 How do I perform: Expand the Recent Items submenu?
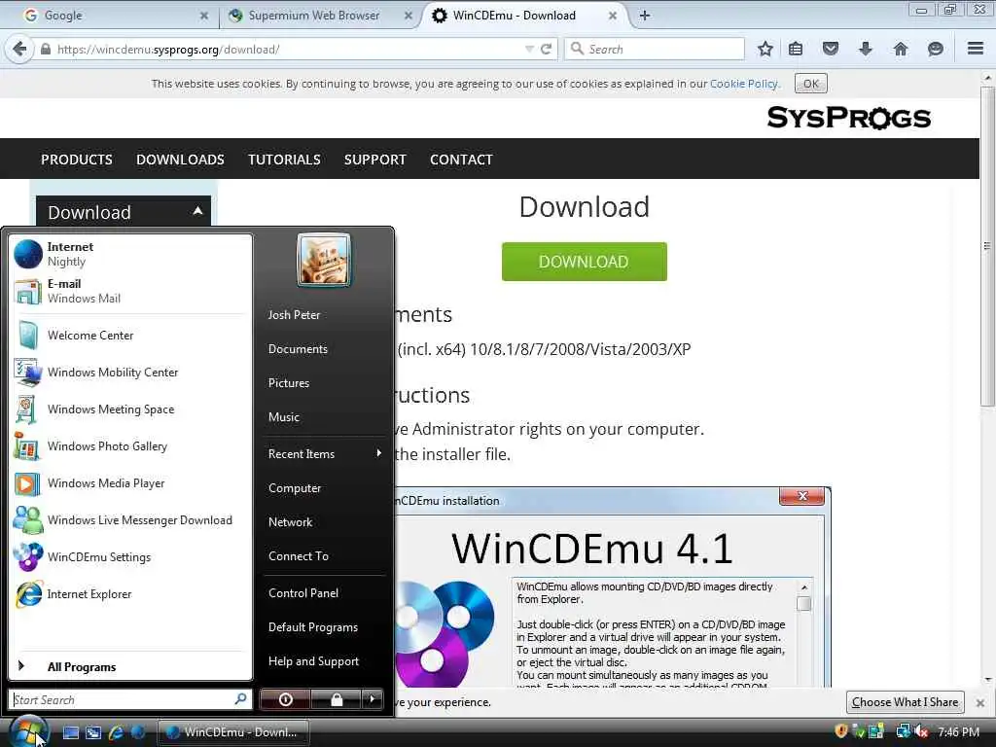coord(324,454)
